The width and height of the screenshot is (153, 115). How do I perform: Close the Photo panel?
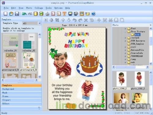(151, 25)
